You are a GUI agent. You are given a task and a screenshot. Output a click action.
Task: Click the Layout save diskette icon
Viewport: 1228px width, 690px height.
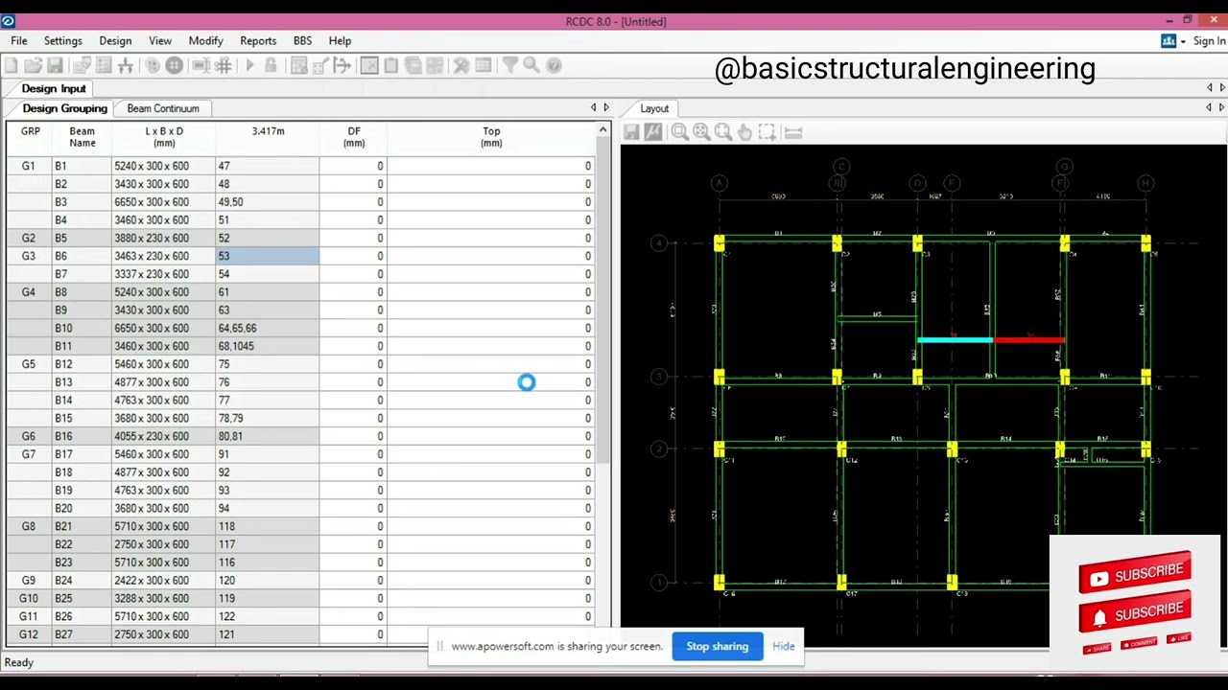(631, 132)
